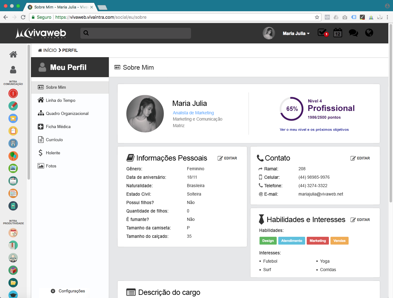Open 'Ver o meu nível e os próximos objetivos' link

click(x=314, y=130)
